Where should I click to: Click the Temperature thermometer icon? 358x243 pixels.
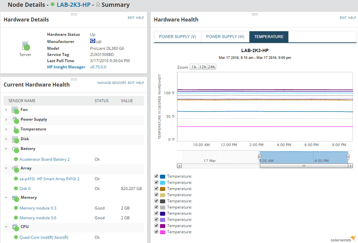pyautogui.click(x=15, y=130)
